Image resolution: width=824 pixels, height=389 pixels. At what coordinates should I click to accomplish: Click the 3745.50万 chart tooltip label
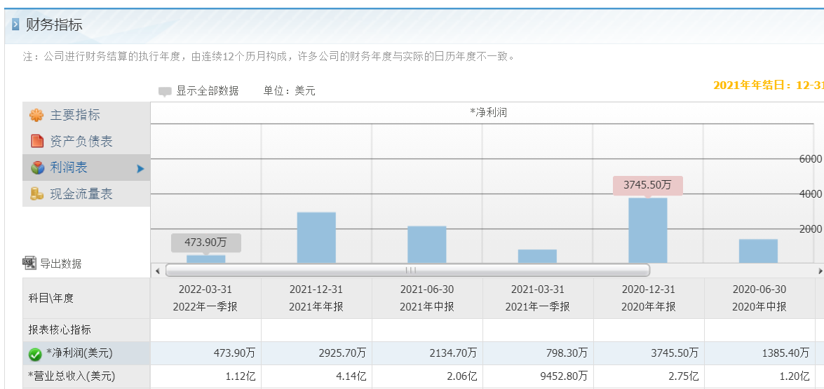(648, 185)
